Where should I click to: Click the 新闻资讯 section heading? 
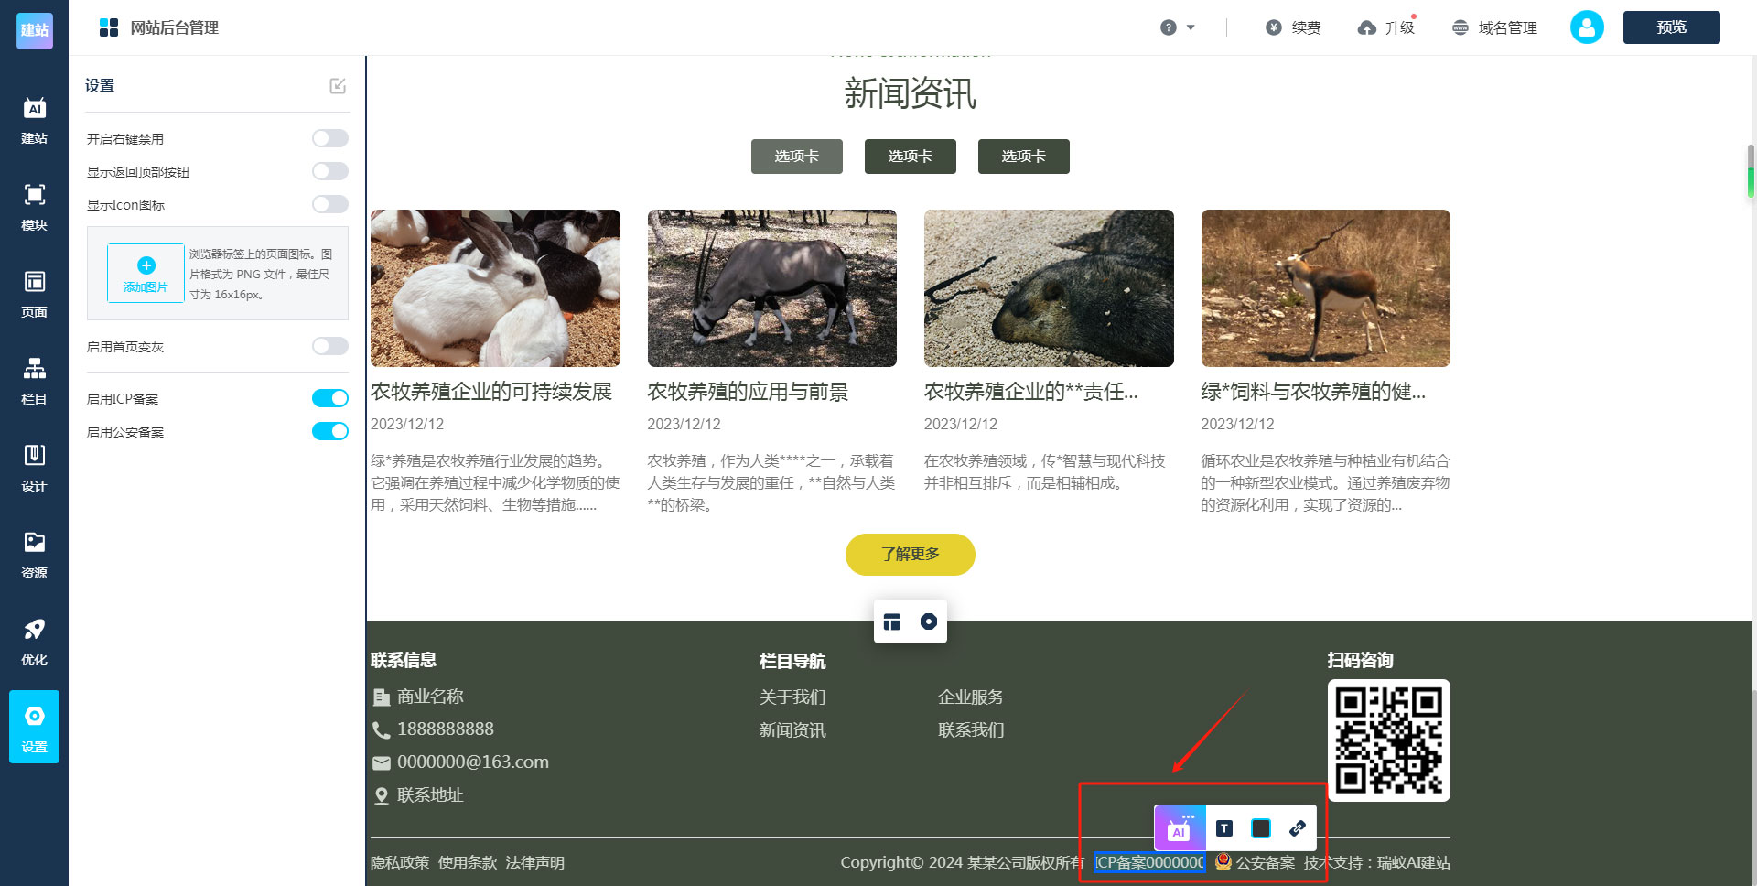911,94
